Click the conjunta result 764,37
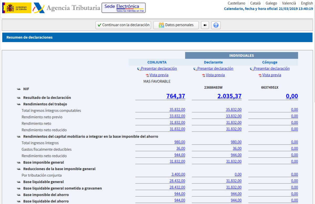315x204 pixels. click(x=176, y=96)
